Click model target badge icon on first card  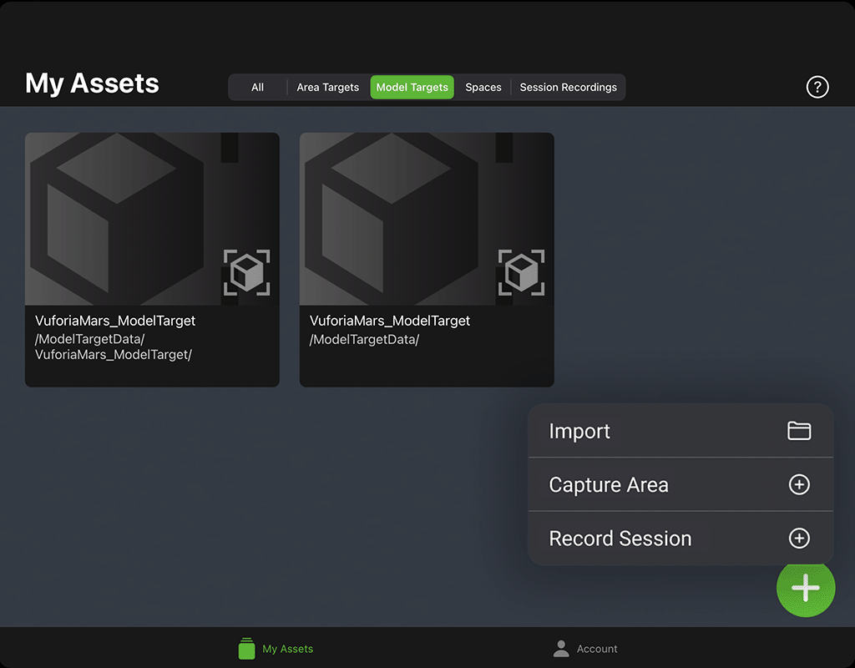pos(246,272)
